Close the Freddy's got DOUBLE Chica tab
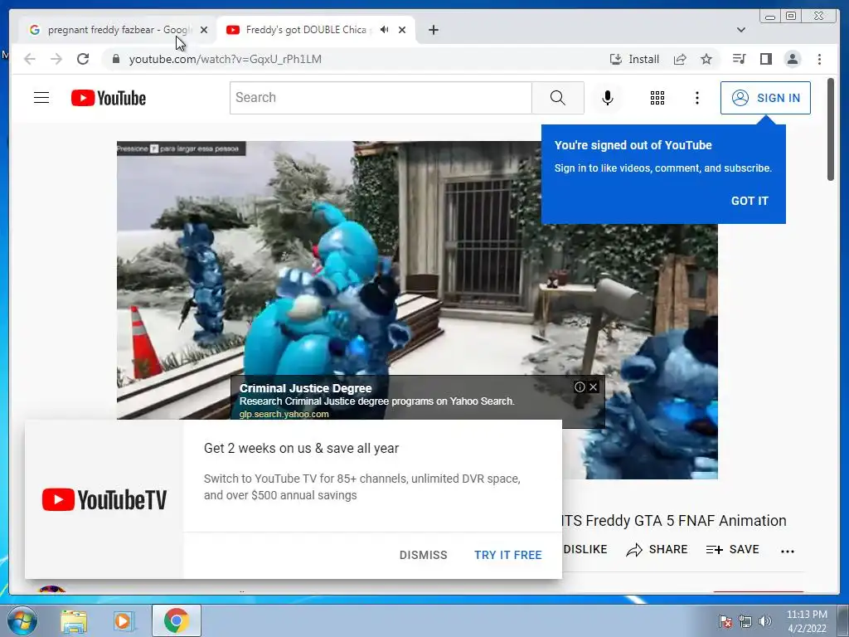 point(402,30)
